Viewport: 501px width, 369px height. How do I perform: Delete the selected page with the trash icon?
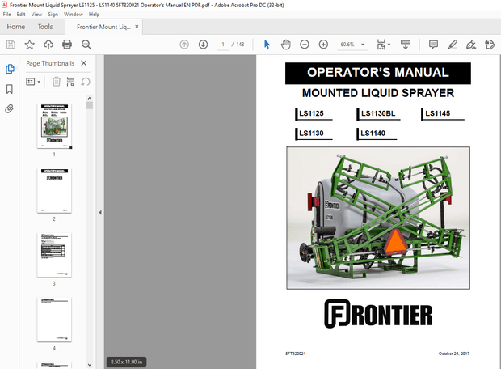click(57, 82)
